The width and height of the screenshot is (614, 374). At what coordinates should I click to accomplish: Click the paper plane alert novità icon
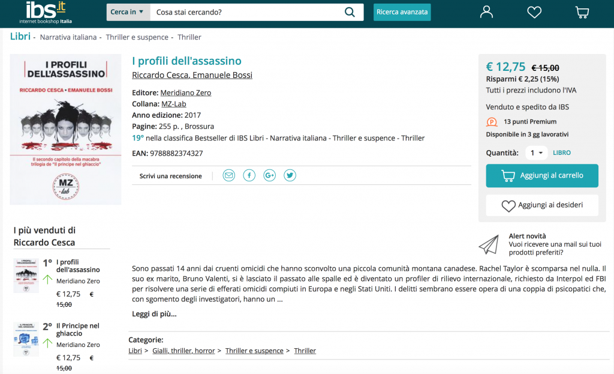tap(489, 244)
